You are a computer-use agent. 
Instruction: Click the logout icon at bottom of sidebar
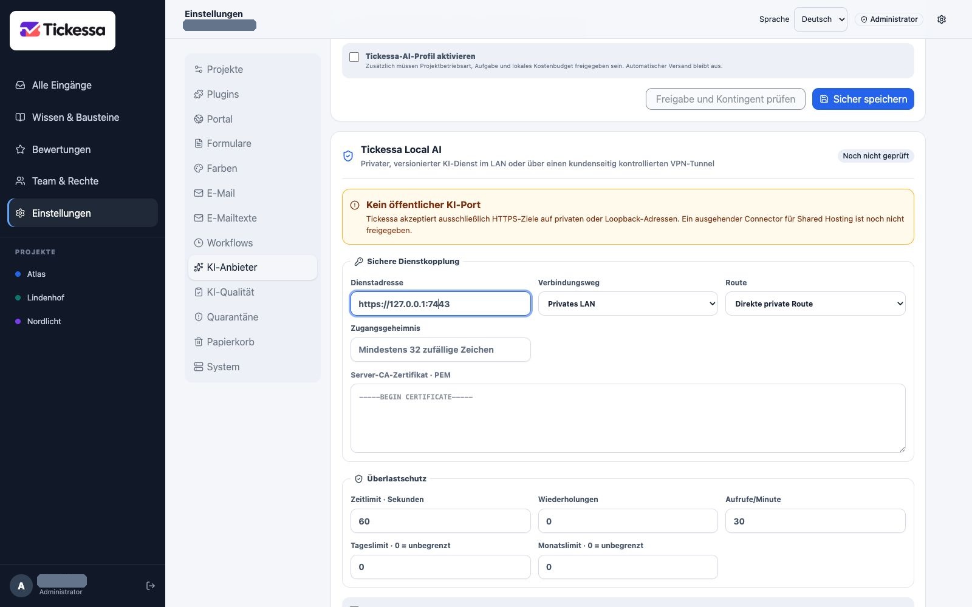pos(151,586)
